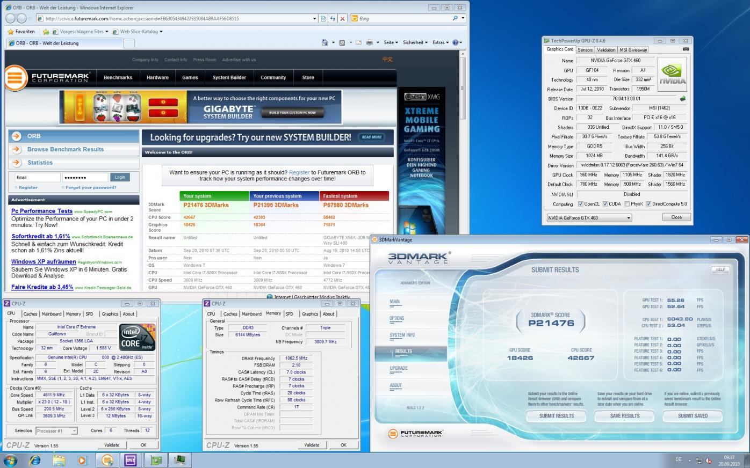Open the IE feeds RSS icon
Image resolution: width=750 pixels, height=468 pixels.
click(x=342, y=42)
